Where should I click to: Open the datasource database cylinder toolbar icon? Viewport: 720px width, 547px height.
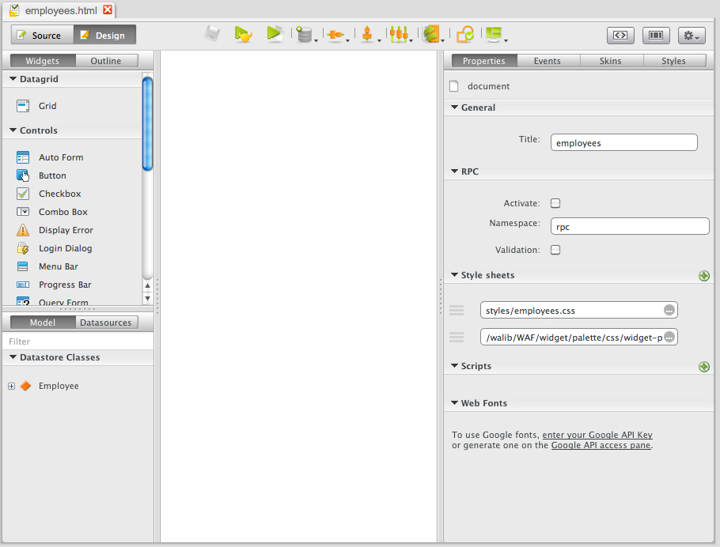tap(304, 35)
